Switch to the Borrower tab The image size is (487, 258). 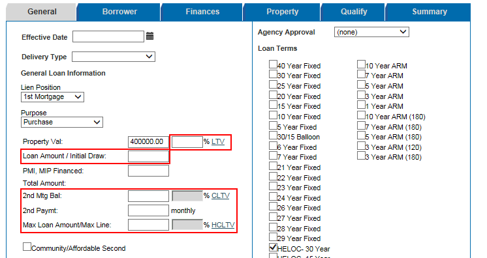click(119, 12)
